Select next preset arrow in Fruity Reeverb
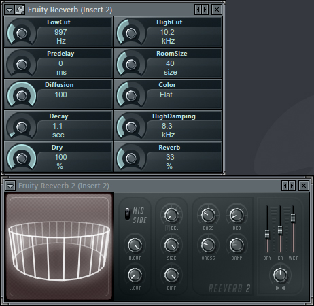Viewport: 314px width, 306px height. [x=205, y=10]
